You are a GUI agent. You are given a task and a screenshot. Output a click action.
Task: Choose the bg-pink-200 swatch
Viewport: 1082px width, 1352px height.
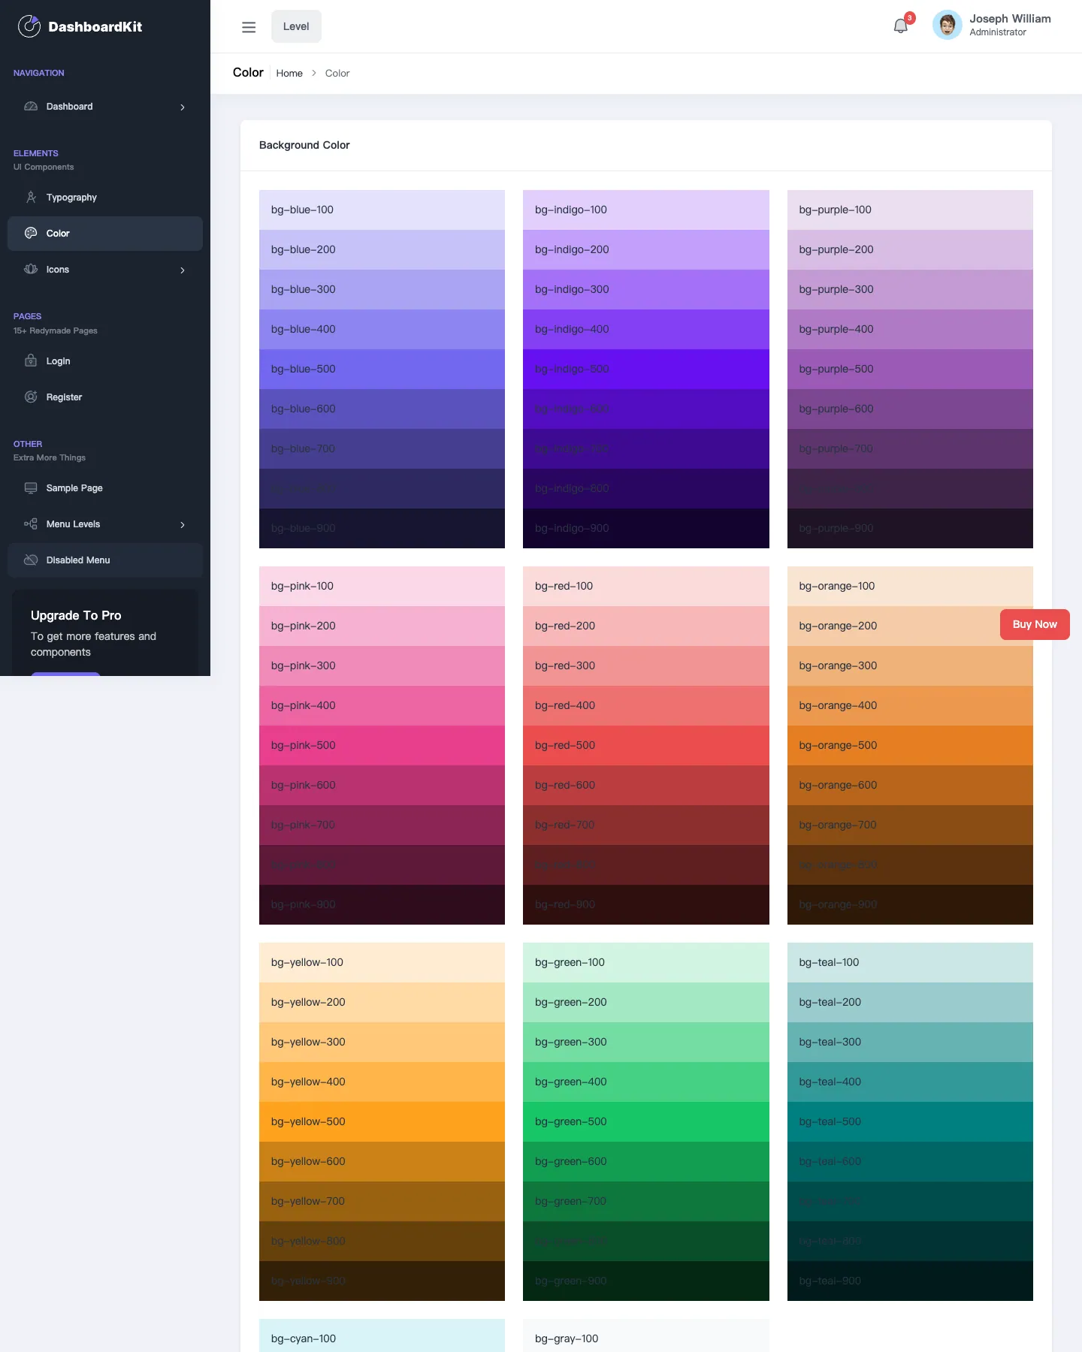click(x=382, y=626)
